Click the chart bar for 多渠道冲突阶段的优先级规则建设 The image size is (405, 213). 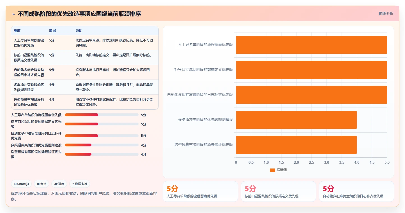pyautogui.click(x=296, y=120)
